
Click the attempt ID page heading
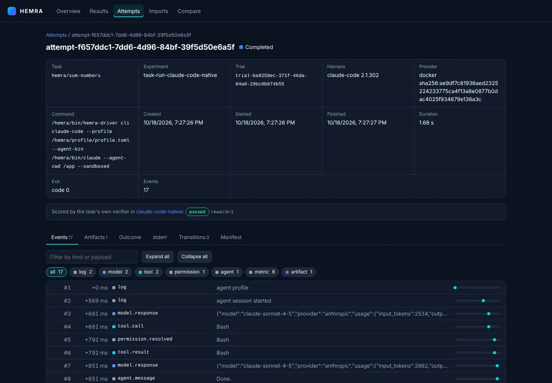pos(140,47)
